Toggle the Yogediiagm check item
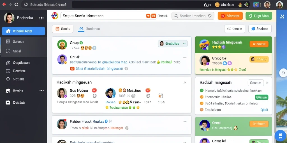The height and width of the screenshot is (143, 287). click(x=202, y=109)
